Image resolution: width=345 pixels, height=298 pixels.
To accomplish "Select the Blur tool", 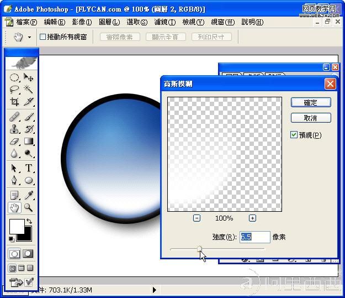I will point(14,153).
